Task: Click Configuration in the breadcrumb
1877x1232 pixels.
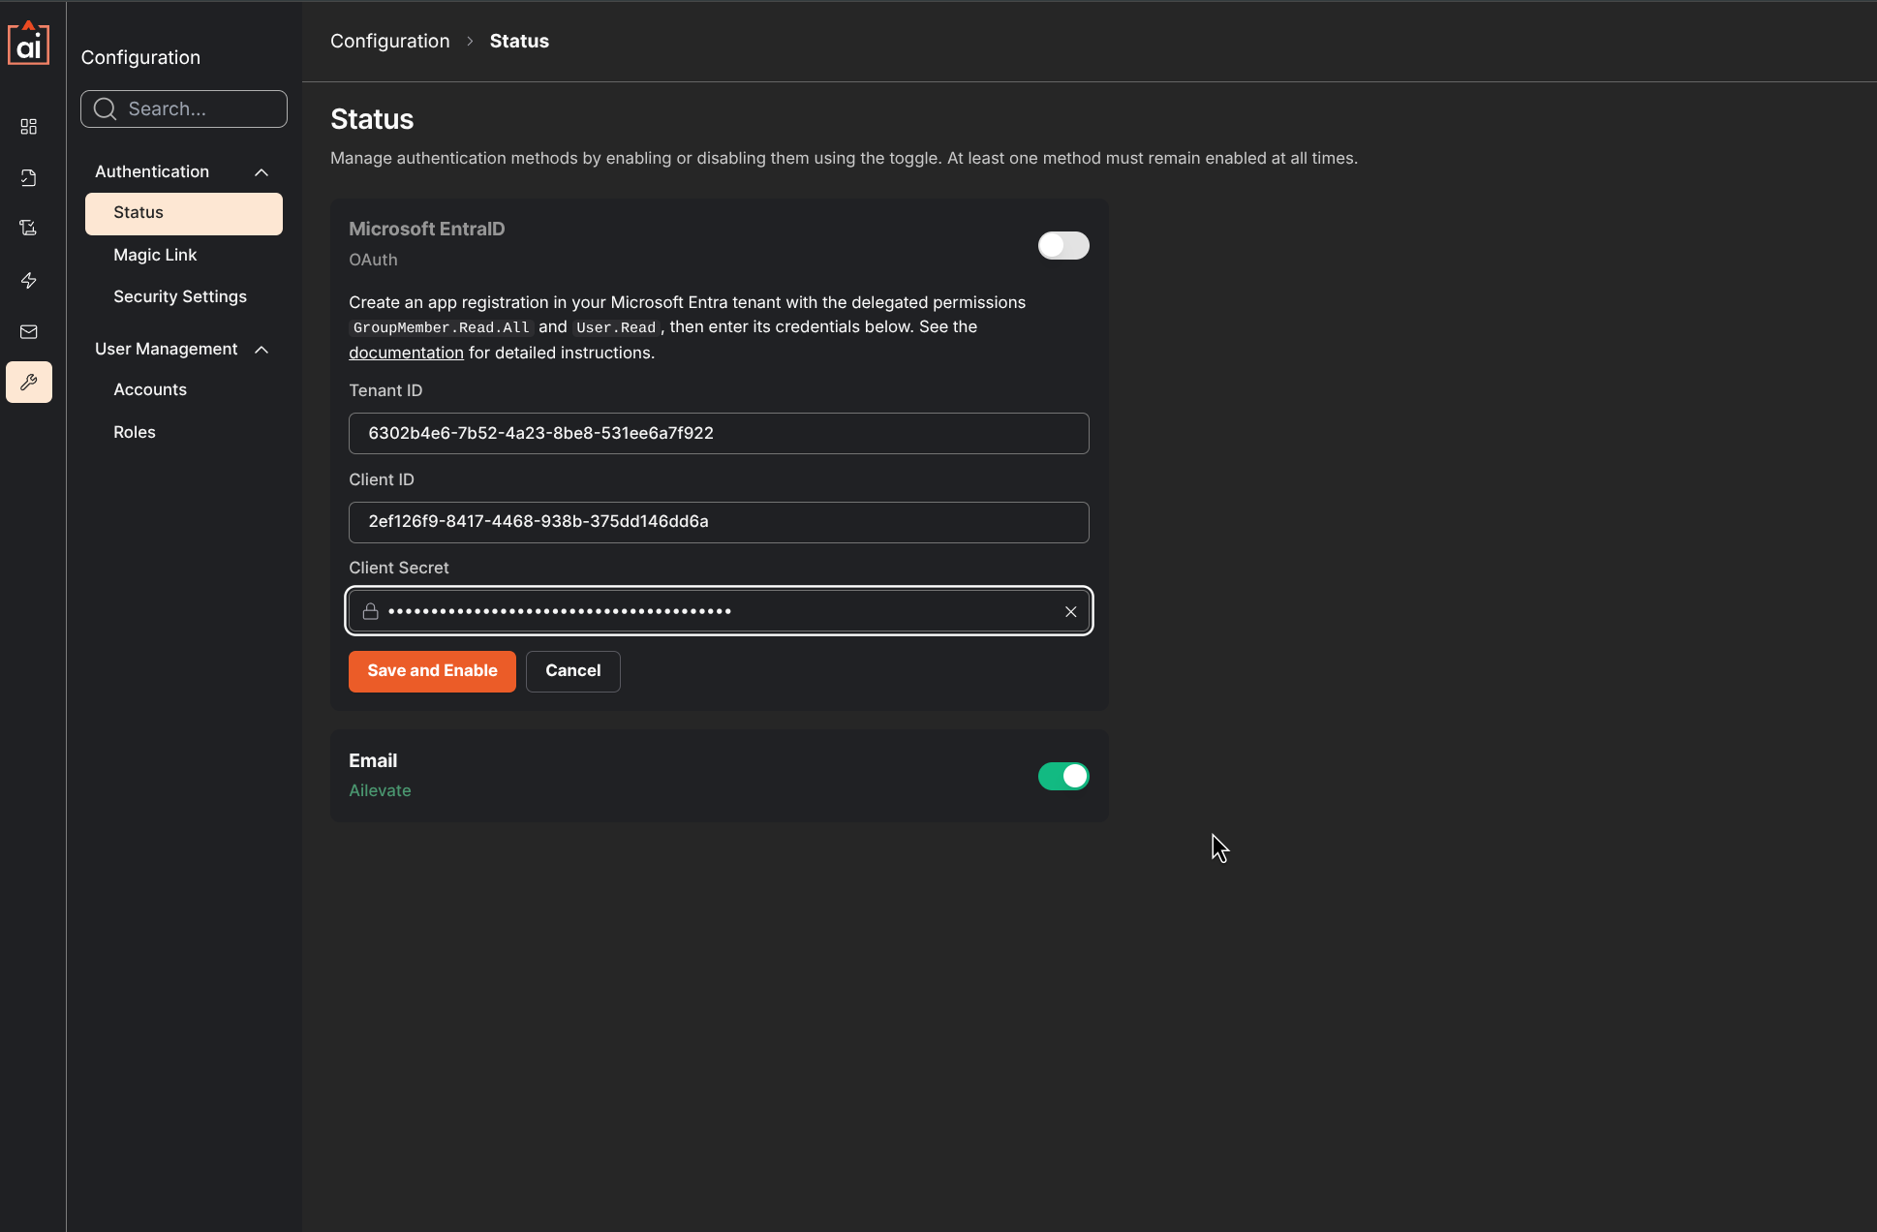Action: 390,41
